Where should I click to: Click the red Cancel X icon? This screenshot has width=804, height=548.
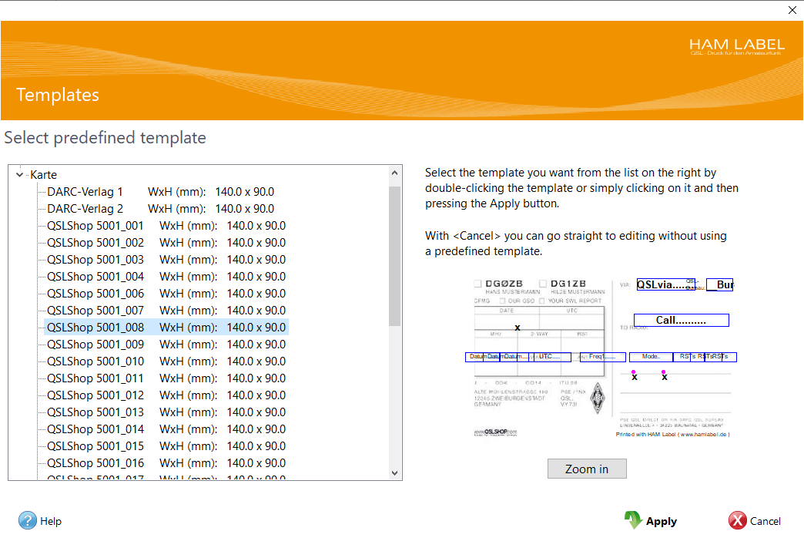737,520
